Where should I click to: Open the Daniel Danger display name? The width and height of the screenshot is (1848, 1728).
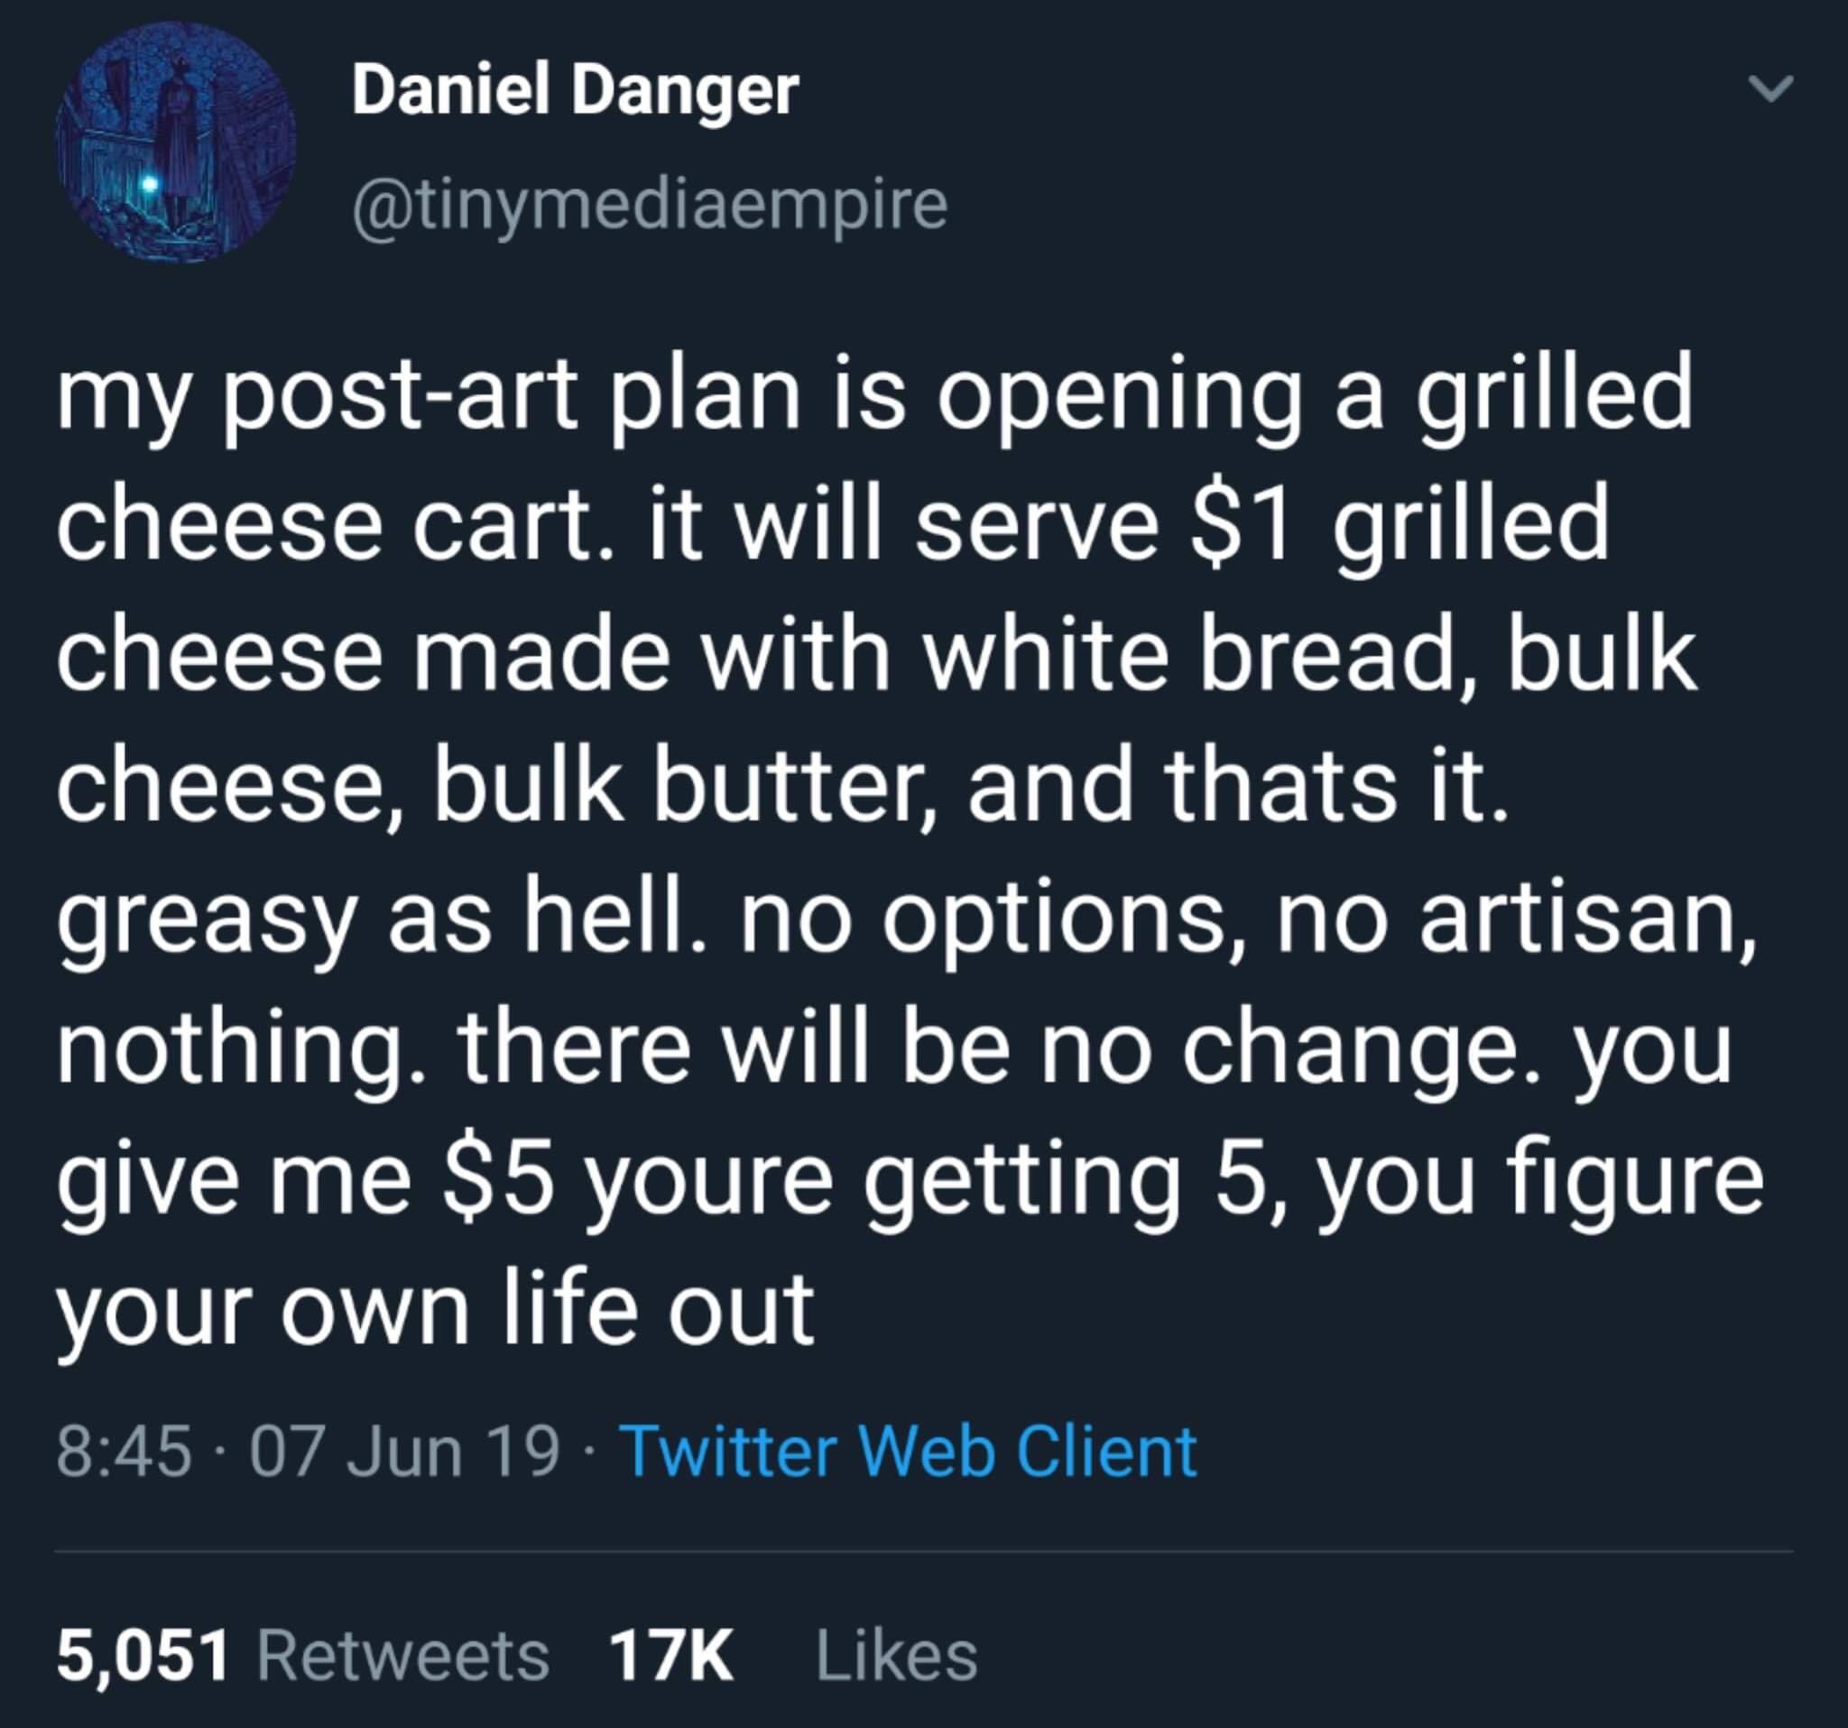click(575, 91)
